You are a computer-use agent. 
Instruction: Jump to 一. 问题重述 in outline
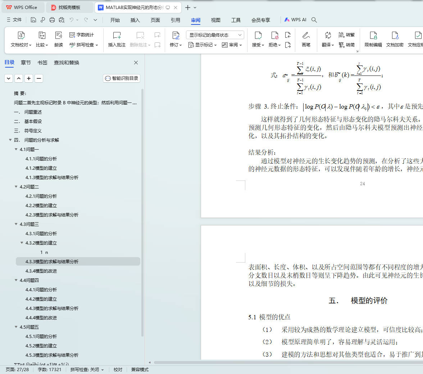click(28, 112)
